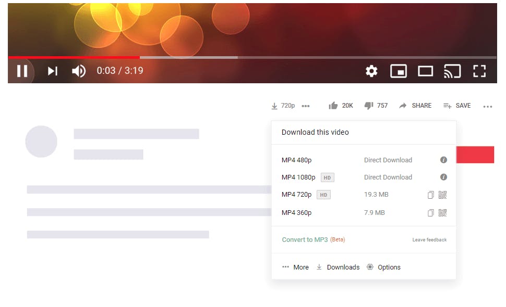
Task: Like the video with thumbs up
Action: (333, 105)
